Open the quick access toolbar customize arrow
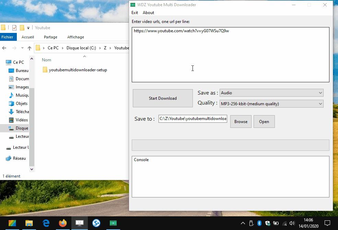This screenshot has height=230, width=338. click(28, 28)
